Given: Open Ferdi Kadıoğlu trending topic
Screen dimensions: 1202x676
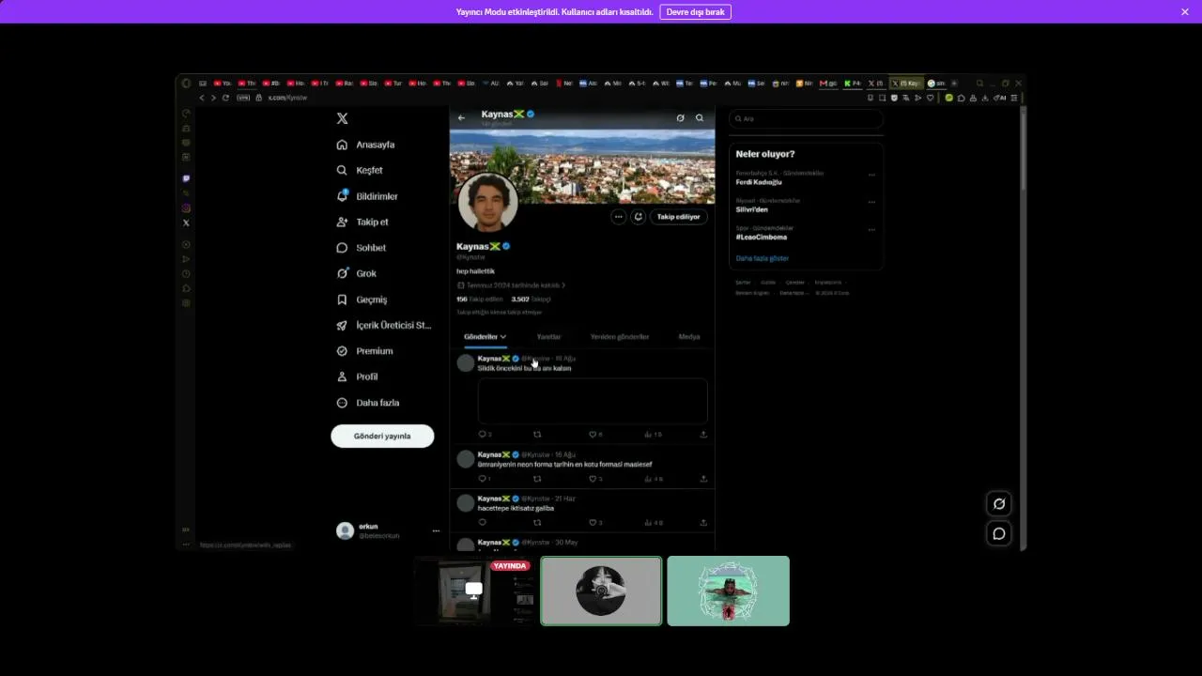Looking at the screenshot, I should (x=759, y=182).
